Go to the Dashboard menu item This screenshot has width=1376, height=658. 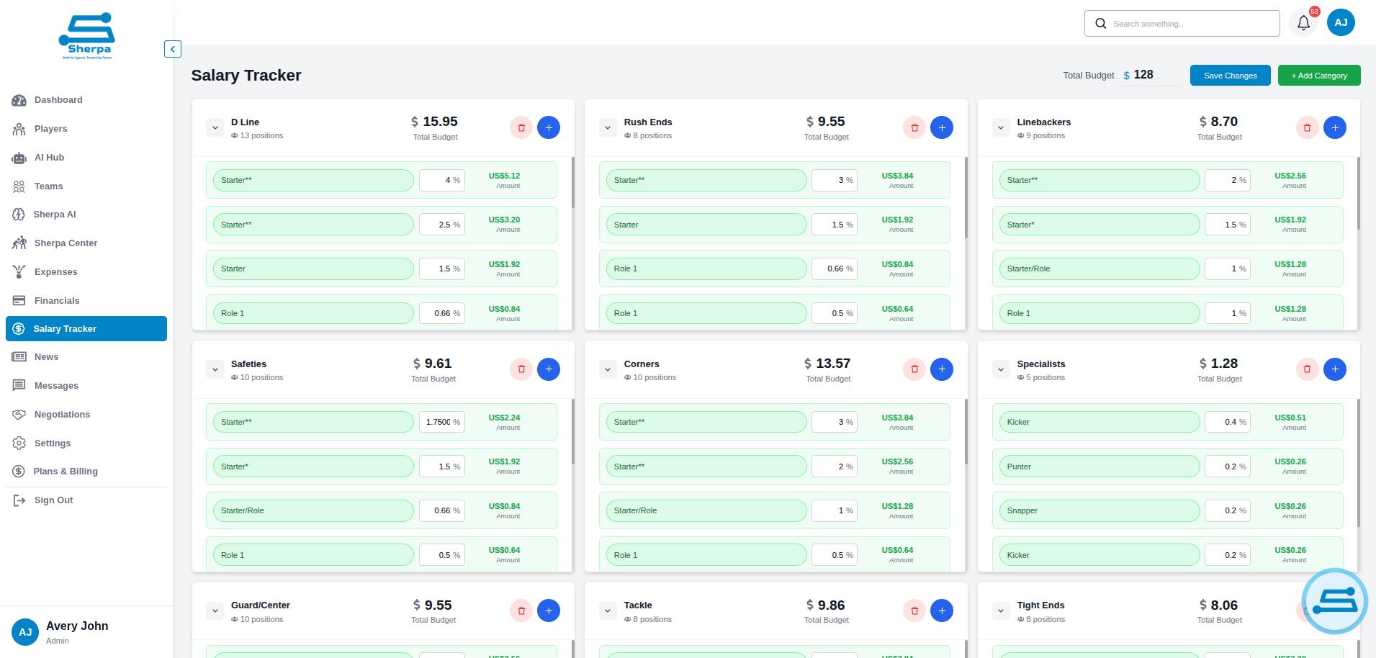[58, 100]
